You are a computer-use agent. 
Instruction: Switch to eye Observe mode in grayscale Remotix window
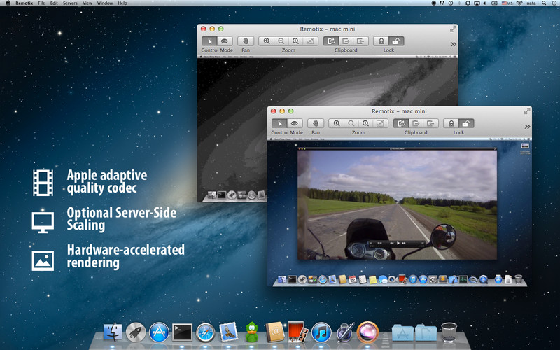tap(225, 41)
